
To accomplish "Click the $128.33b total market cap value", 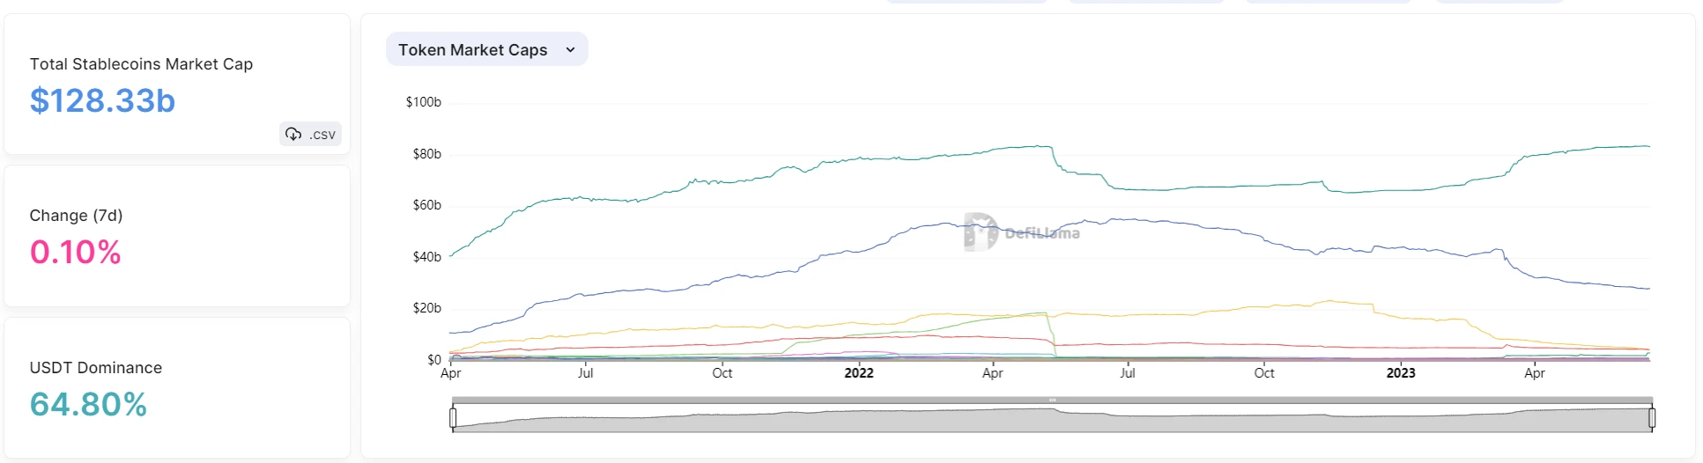I will (102, 100).
